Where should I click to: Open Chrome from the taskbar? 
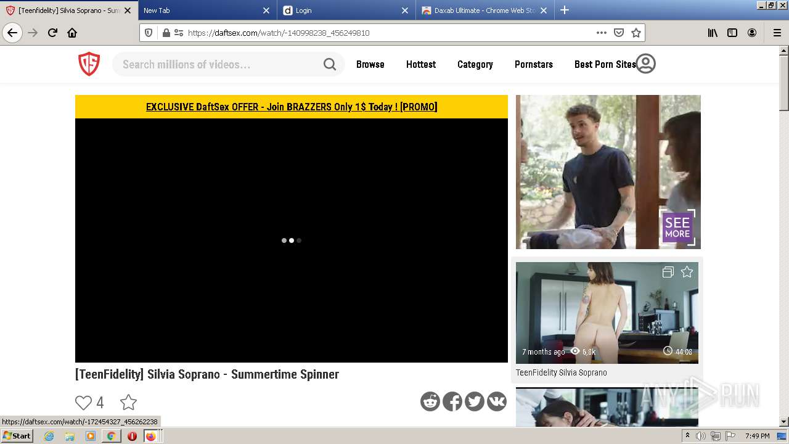point(111,436)
